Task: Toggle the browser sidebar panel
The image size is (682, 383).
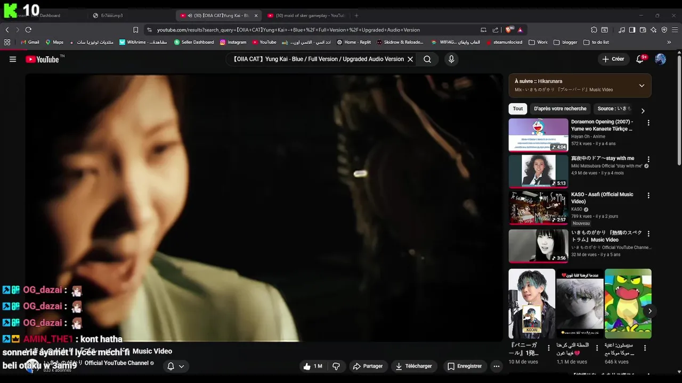Action: (632, 30)
